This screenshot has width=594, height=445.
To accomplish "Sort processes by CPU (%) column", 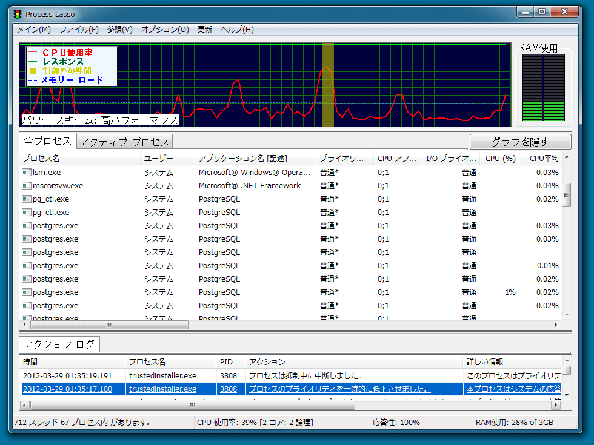I will (x=501, y=159).
